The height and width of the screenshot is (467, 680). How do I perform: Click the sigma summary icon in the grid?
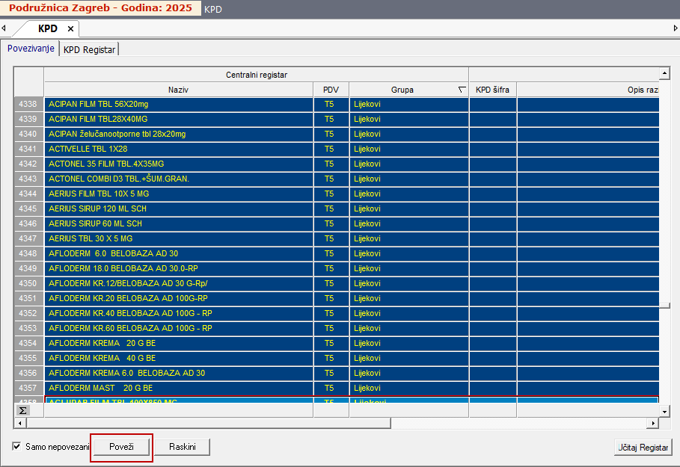[x=22, y=410]
